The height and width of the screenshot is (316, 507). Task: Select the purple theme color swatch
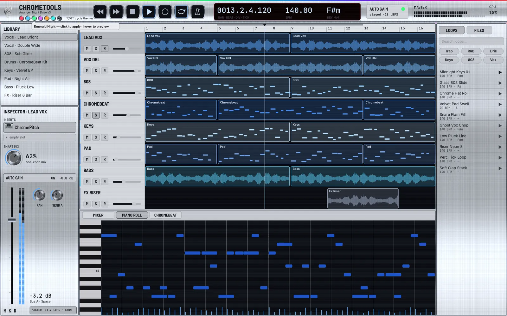[41, 18]
